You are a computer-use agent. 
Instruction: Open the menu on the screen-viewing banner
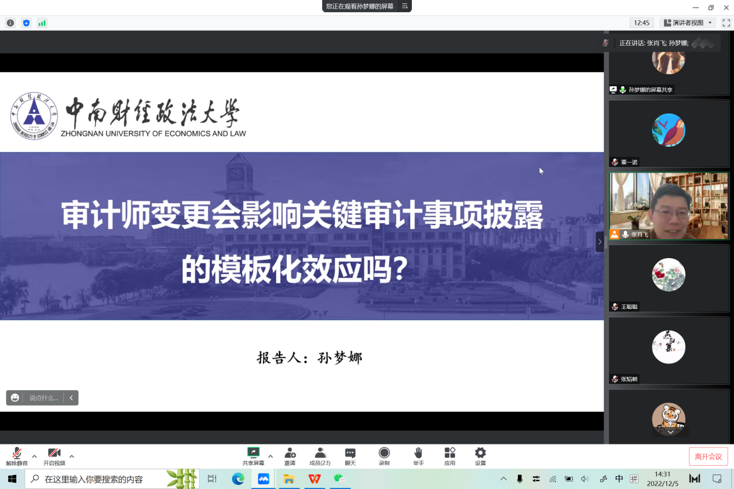405,6
